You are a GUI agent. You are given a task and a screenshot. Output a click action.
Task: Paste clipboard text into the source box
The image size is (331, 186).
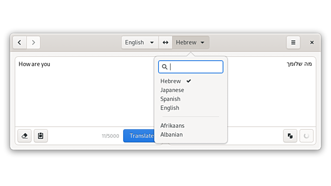pyautogui.click(x=40, y=136)
